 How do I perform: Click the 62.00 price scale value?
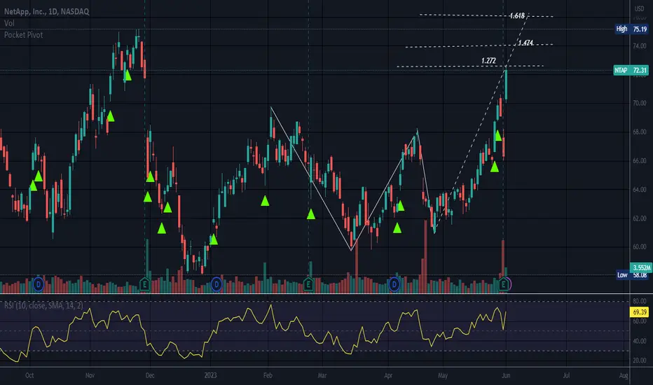[640, 218]
